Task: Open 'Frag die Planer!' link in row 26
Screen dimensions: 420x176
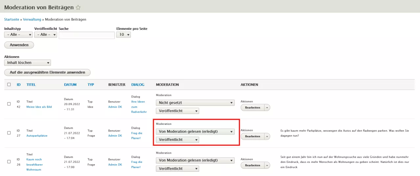Action: pyautogui.click(x=137, y=165)
